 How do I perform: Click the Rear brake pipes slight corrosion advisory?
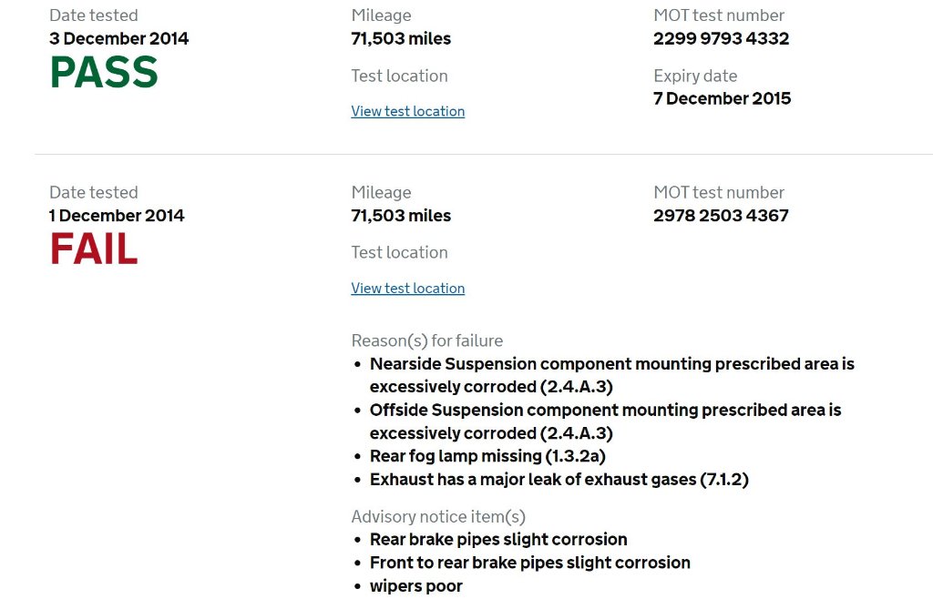coord(498,539)
